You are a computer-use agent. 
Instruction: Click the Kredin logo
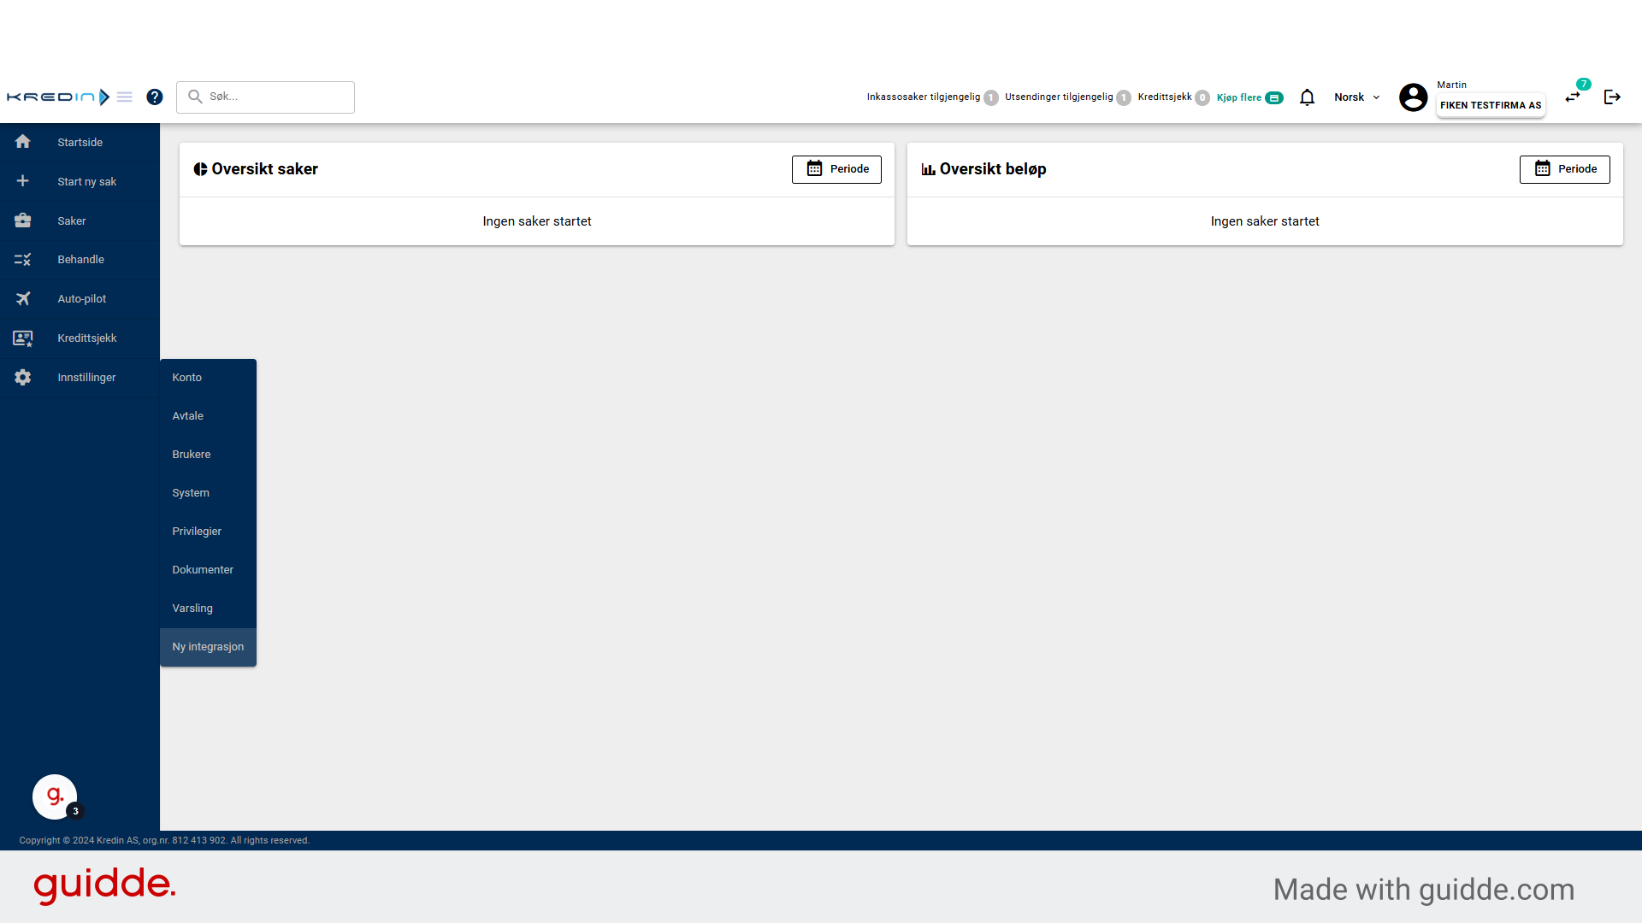(58, 97)
